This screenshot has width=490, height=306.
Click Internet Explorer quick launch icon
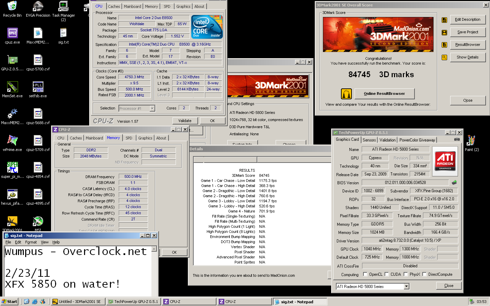pos(34,302)
